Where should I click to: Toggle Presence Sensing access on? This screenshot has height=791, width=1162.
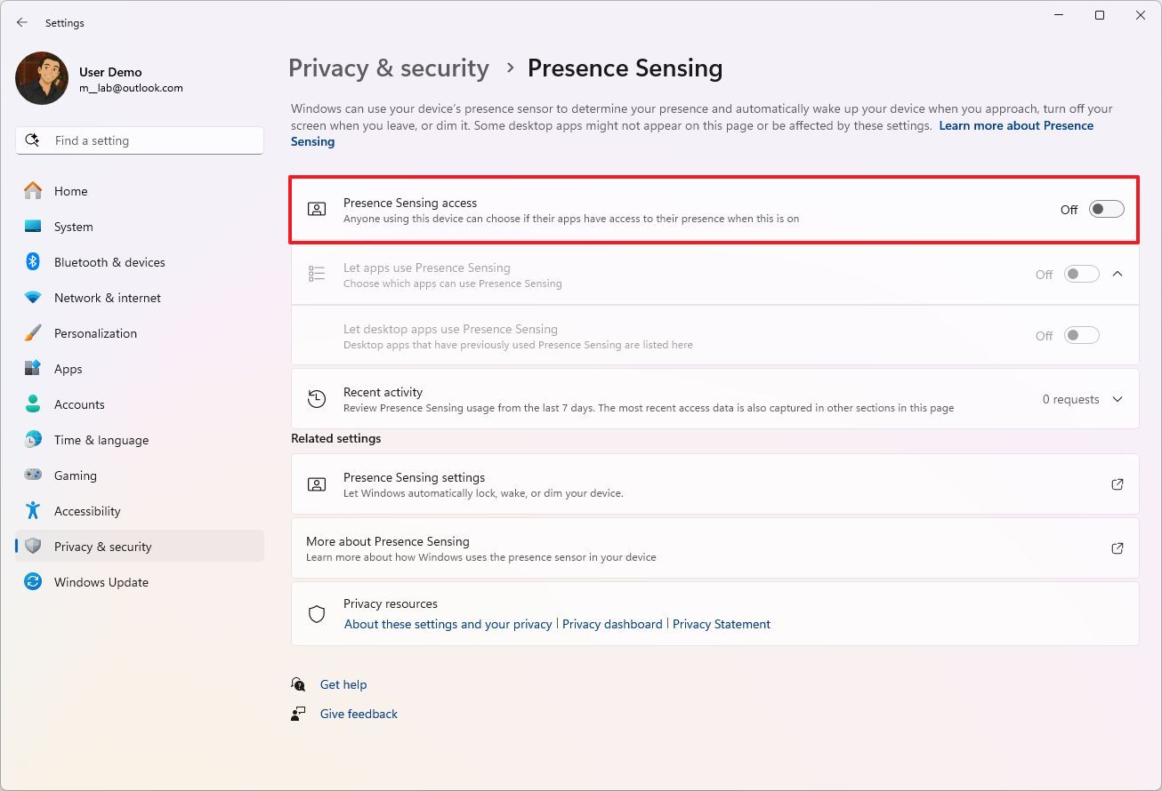pos(1106,209)
